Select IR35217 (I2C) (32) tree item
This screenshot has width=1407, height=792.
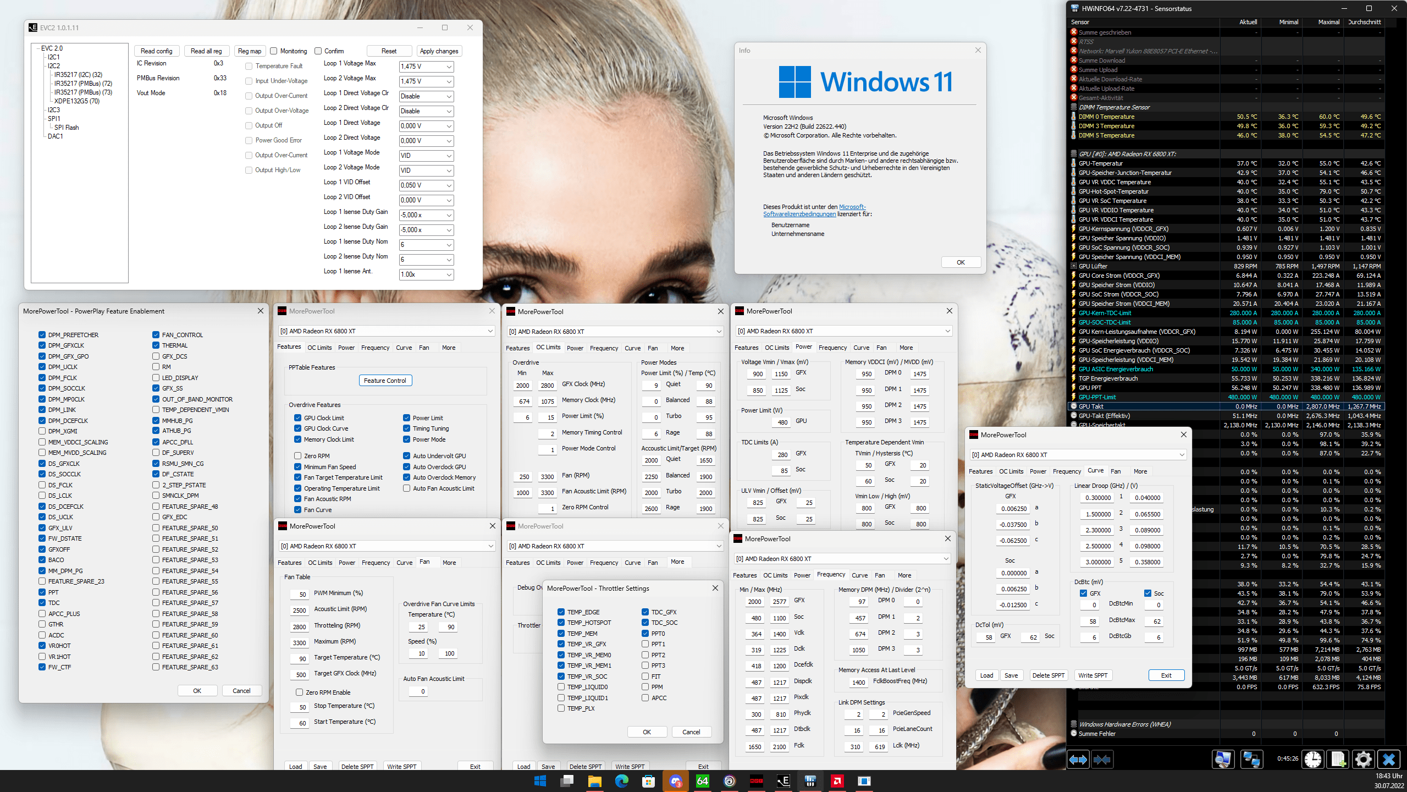78,75
